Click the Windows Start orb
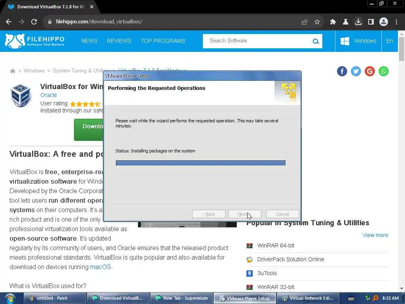405x304 pixels. coord(10,298)
